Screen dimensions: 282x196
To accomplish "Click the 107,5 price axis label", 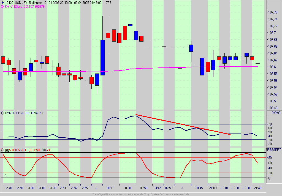I will coord(272,101).
